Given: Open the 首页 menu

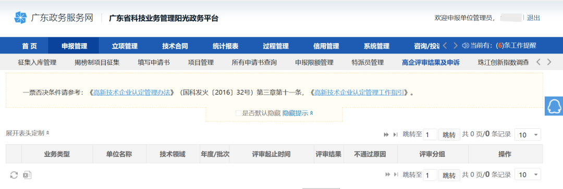Looking at the screenshot, I should pos(29,46).
